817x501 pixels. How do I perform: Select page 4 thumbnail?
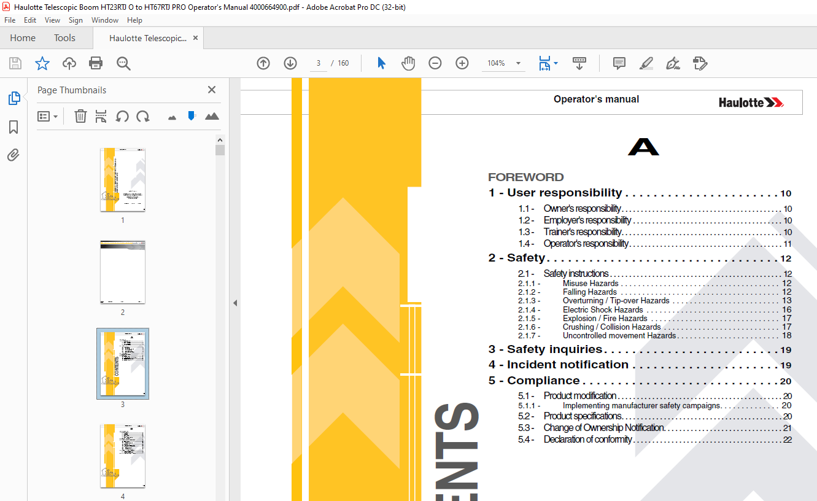[123, 456]
